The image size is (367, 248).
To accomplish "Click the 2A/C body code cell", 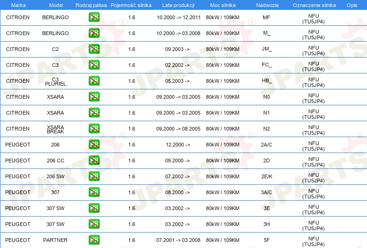I will tap(267, 145).
